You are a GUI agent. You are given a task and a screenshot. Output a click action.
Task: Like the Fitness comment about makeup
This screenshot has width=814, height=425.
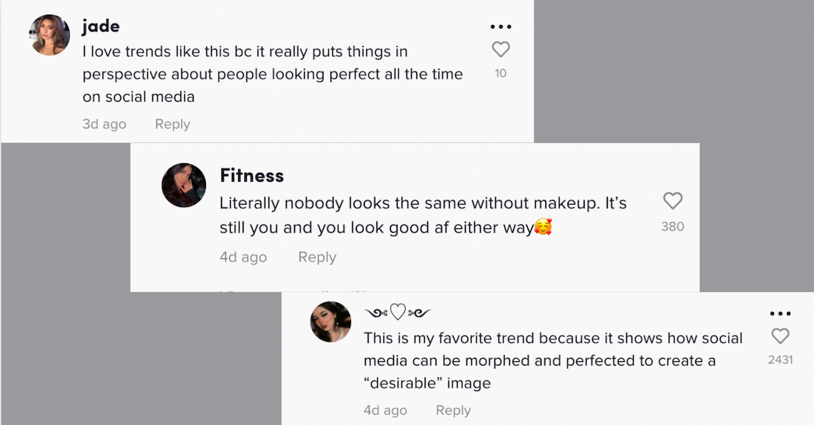672,201
